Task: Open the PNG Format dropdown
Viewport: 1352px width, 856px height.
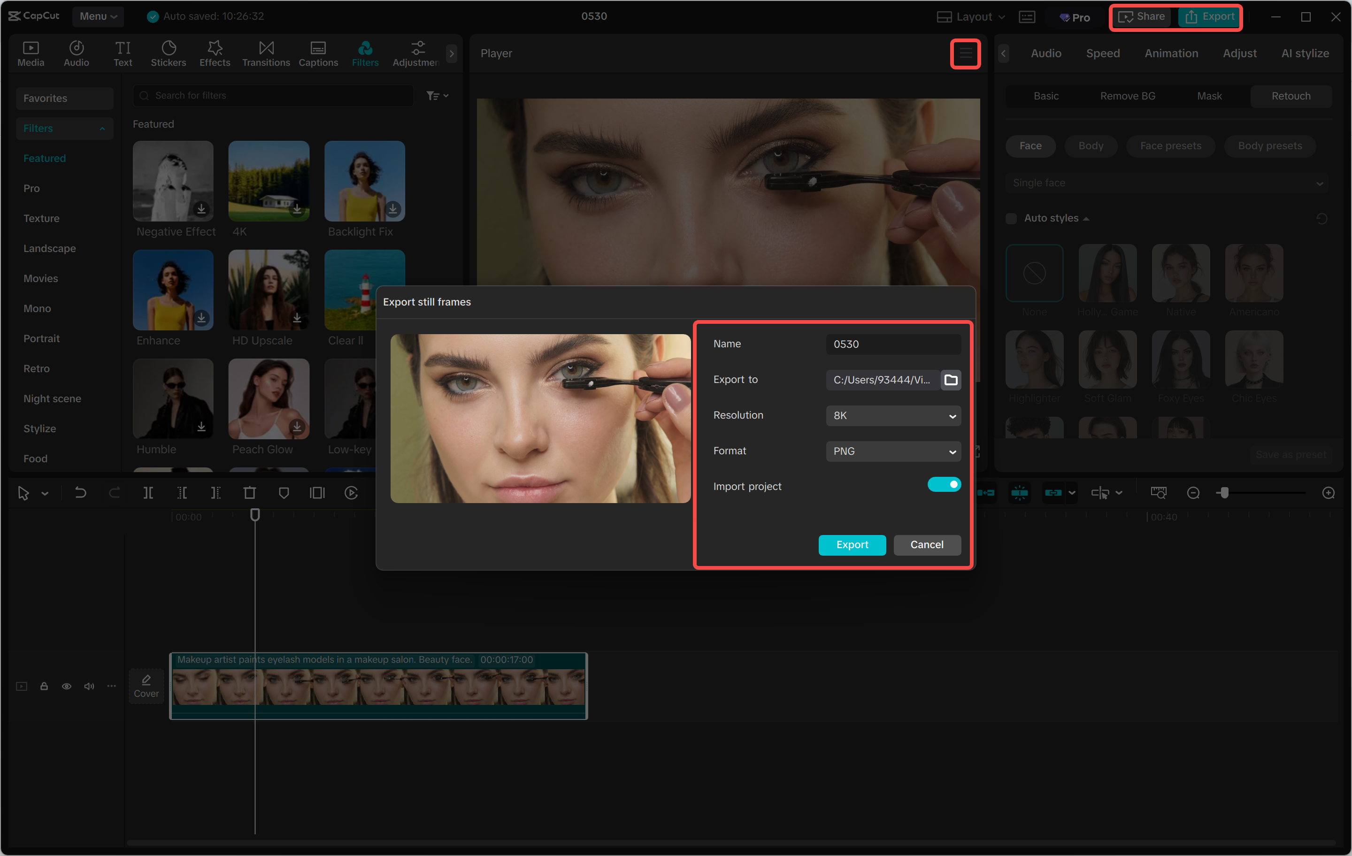Action: 893,451
